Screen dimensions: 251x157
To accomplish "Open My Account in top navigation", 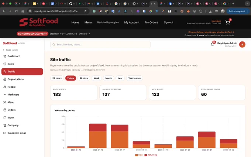I will click(x=132, y=23).
